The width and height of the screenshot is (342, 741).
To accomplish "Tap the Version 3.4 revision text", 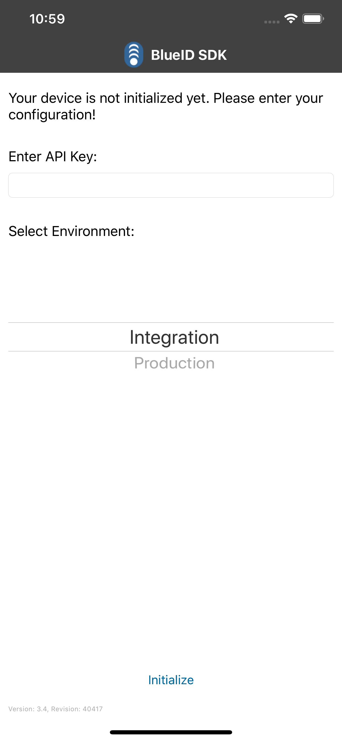I will [x=55, y=709].
